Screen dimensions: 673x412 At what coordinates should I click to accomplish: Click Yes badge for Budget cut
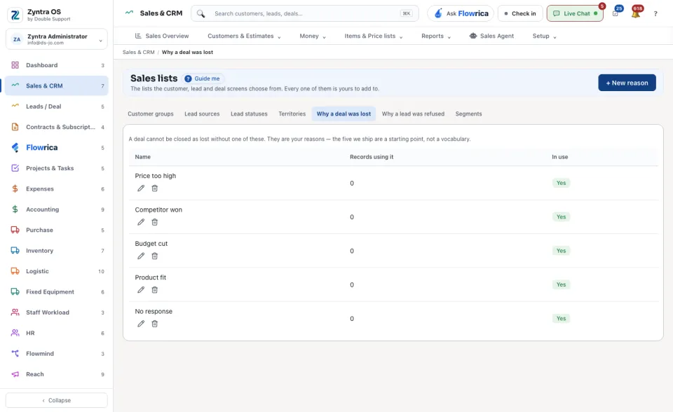tap(561, 251)
